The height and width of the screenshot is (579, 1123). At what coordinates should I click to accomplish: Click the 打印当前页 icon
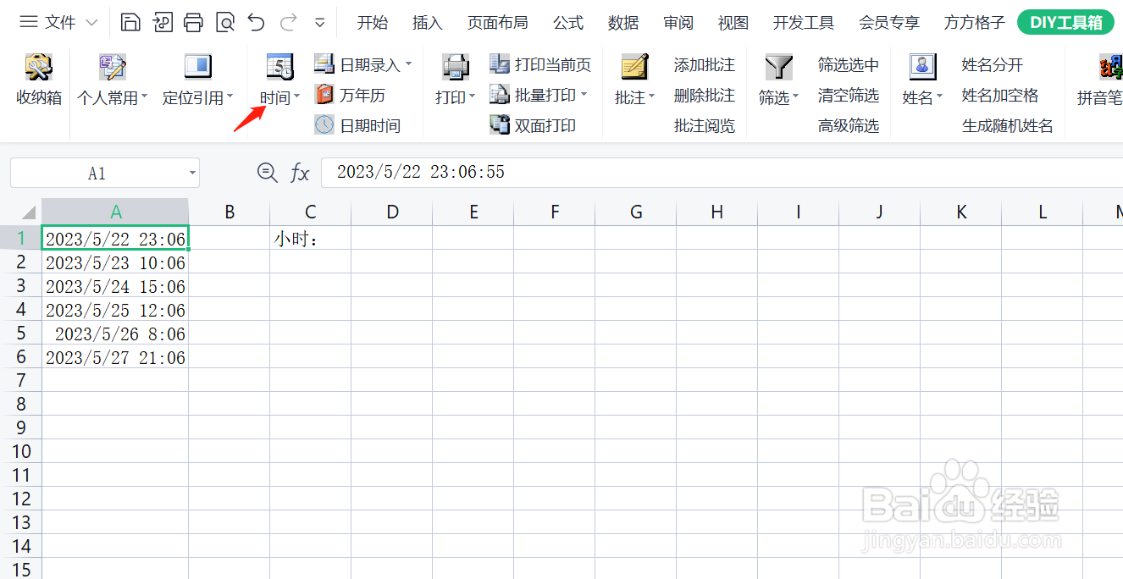[500, 63]
